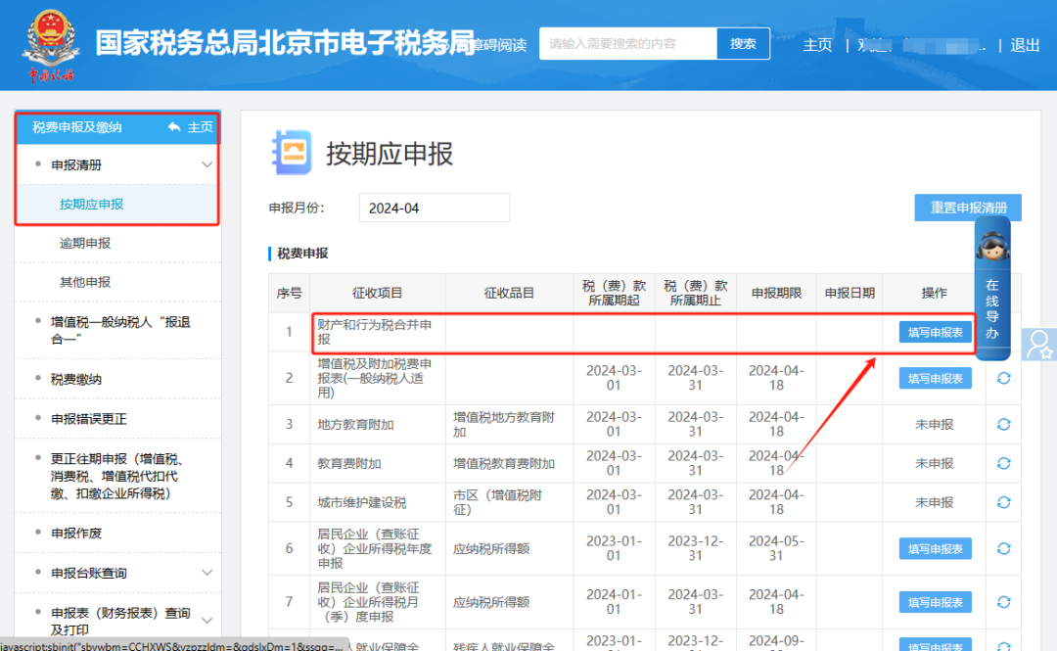
Task: Select 逾期申报 in the sidebar
Action: tap(85, 243)
